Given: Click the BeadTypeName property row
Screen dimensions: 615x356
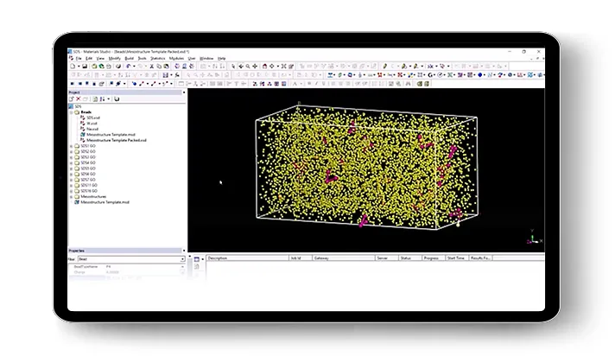Looking at the screenshot, I should [x=124, y=266].
